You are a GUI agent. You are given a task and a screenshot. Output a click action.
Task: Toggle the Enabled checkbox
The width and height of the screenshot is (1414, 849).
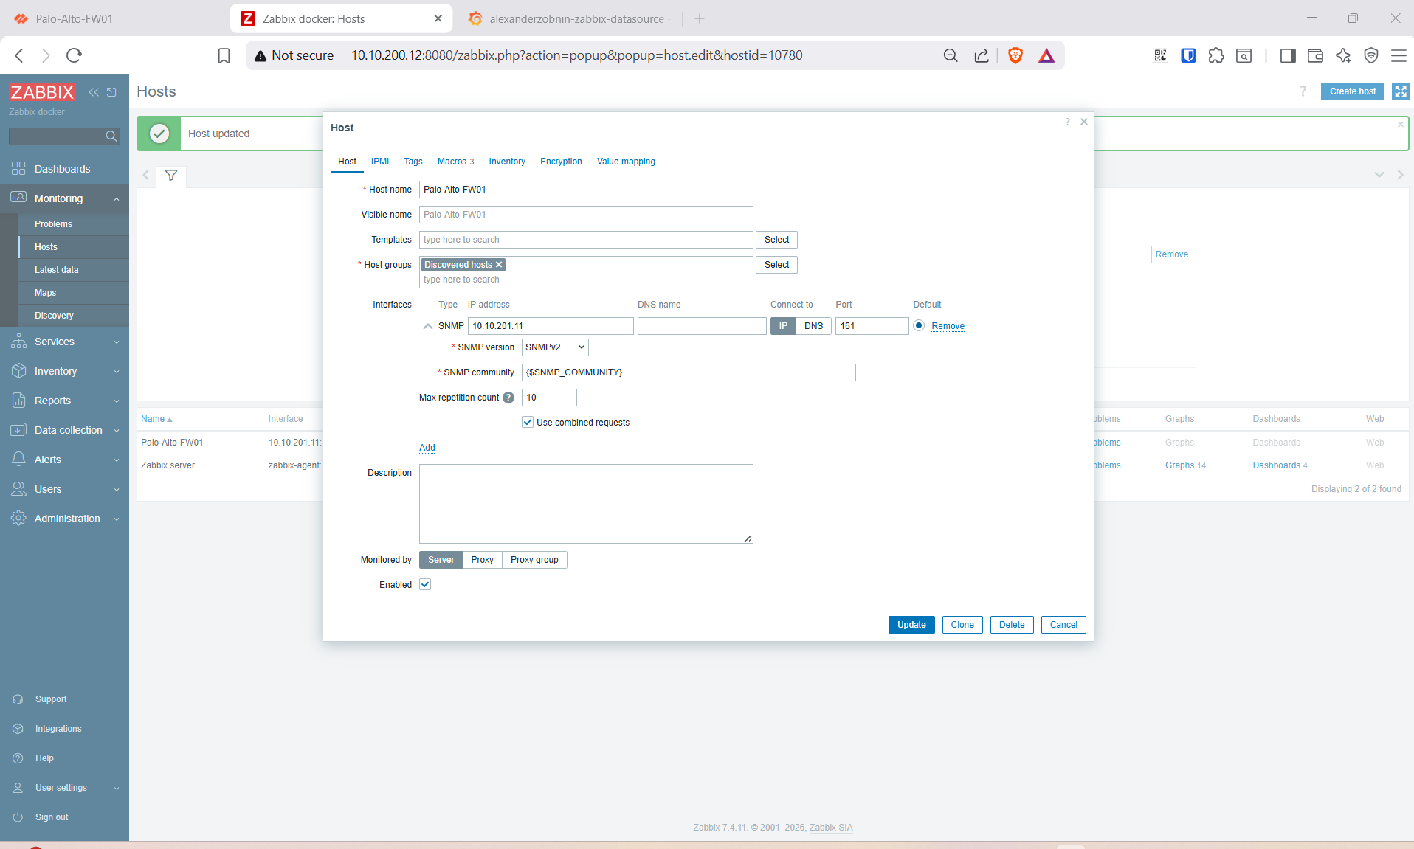[x=425, y=585]
